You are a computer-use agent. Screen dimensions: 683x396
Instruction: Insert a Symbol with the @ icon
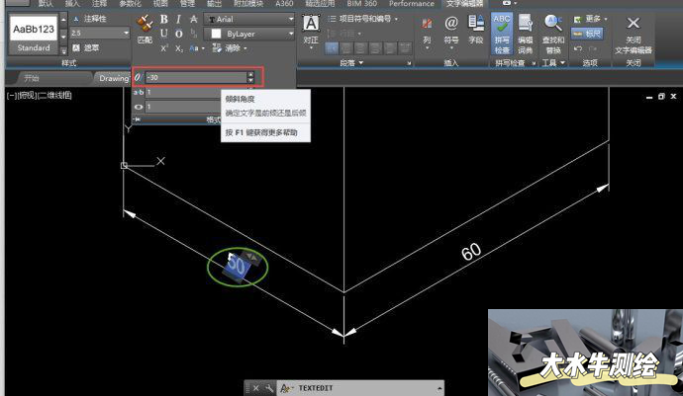451,29
